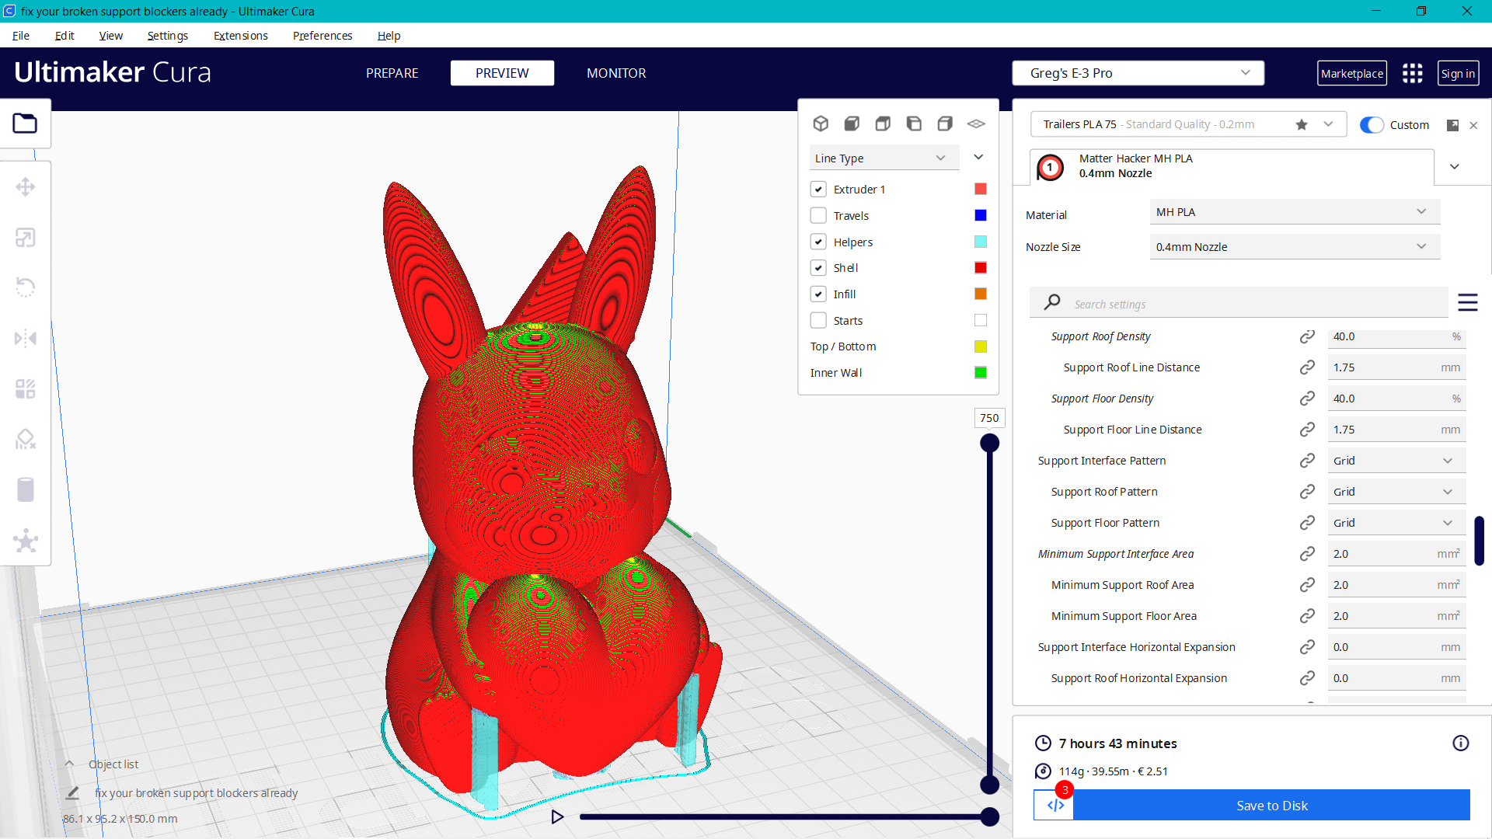This screenshot has width=1492, height=839.
Task: Disable the Shell line type
Action: [x=818, y=267]
